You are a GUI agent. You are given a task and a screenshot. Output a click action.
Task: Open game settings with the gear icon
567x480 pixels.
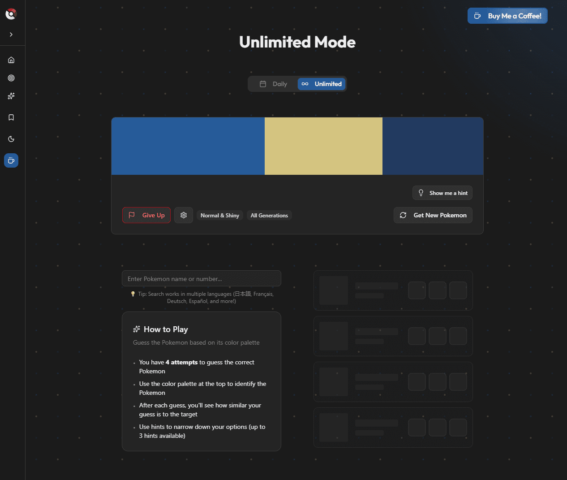(x=184, y=215)
